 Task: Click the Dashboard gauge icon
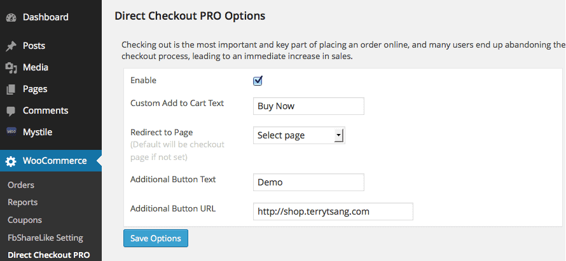(11, 17)
